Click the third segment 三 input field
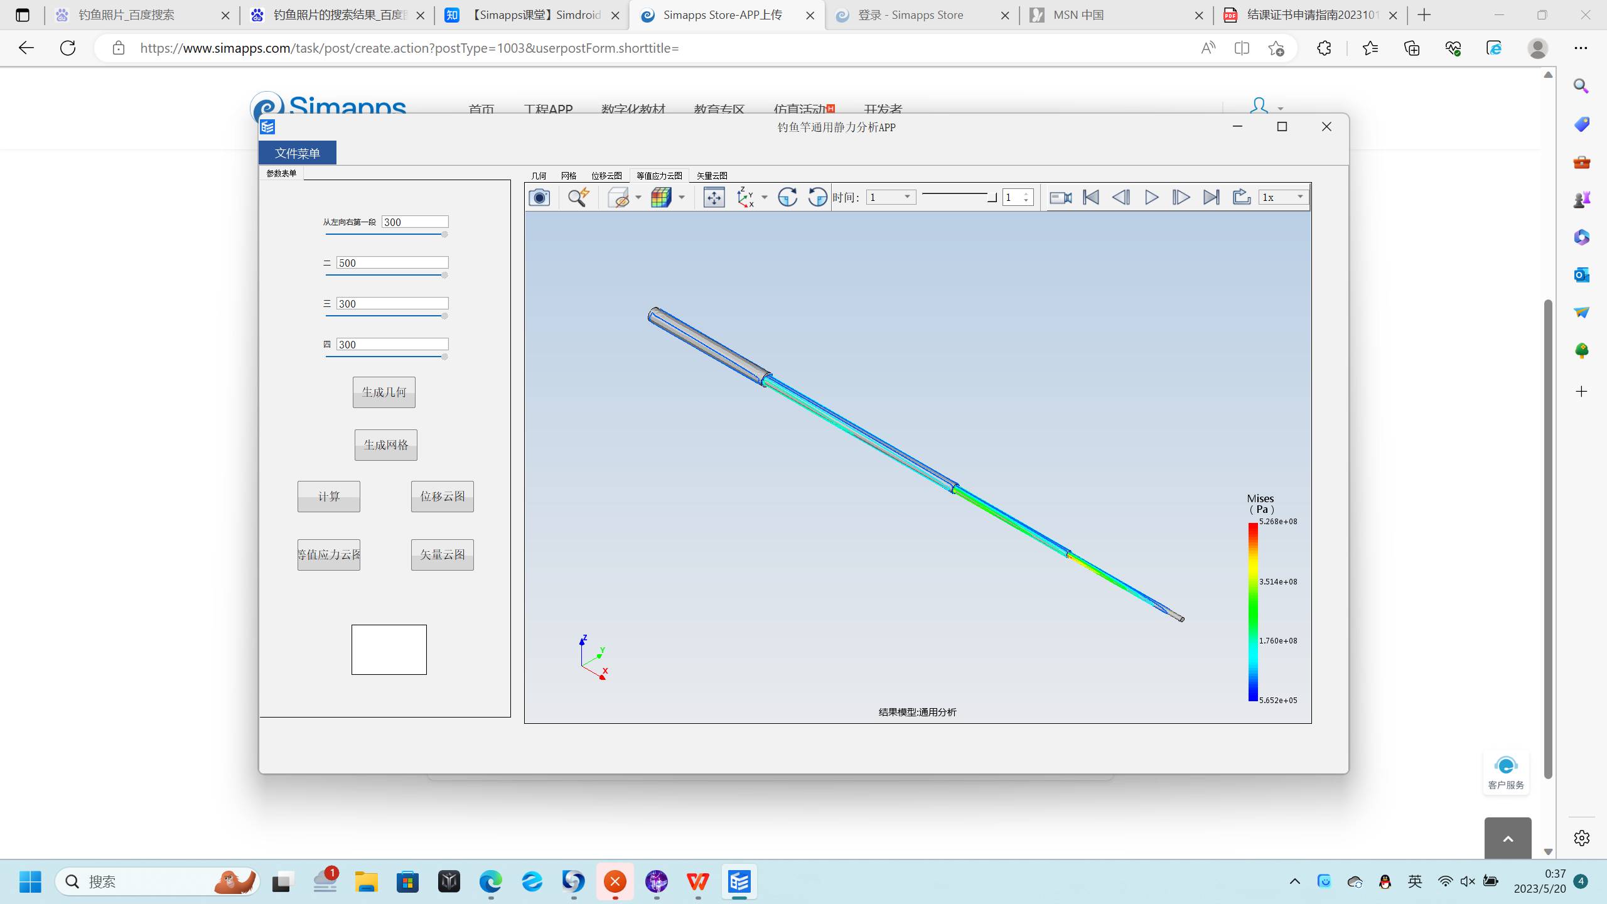1607x904 pixels. [392, 303]
